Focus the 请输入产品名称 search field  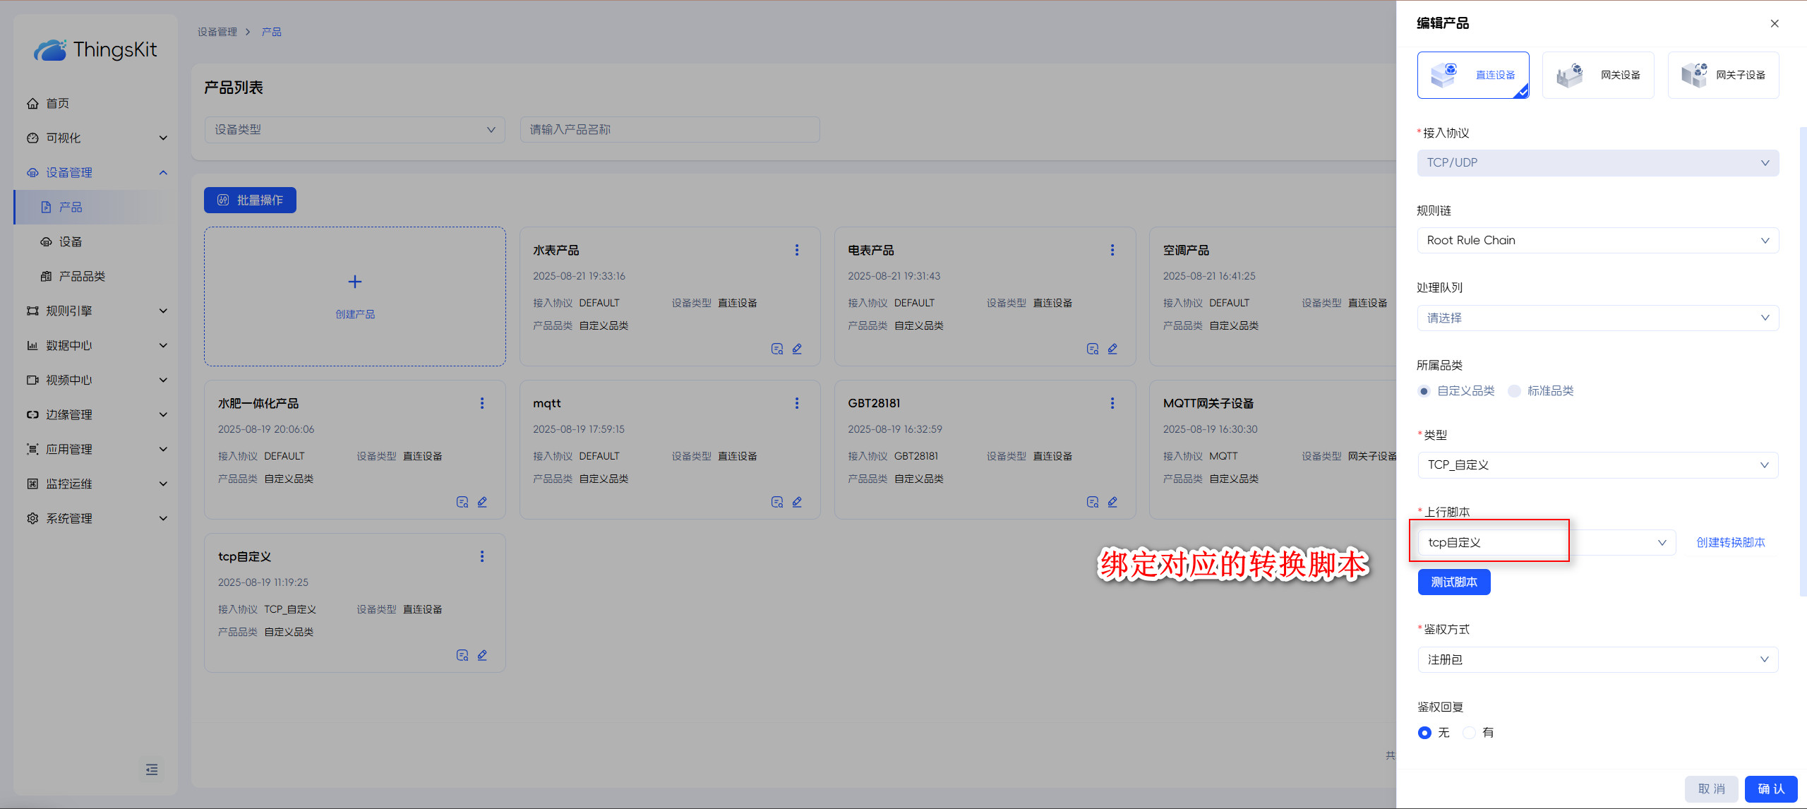(x=669, y=130)
